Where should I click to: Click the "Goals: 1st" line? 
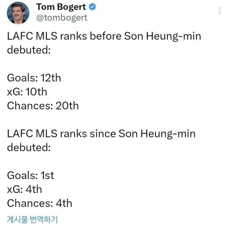[x=31, y=175]
